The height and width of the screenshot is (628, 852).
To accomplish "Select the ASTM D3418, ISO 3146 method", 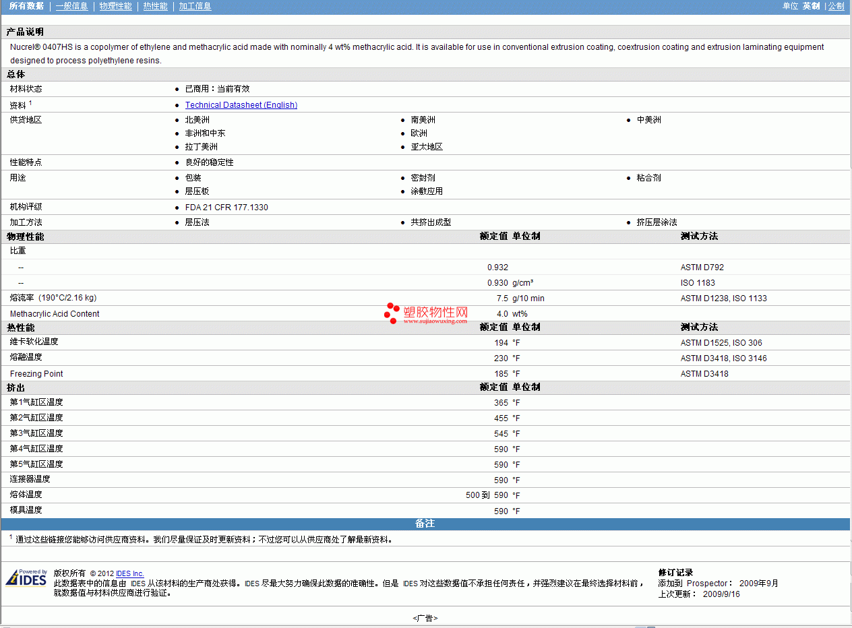I will coord(724,358).
